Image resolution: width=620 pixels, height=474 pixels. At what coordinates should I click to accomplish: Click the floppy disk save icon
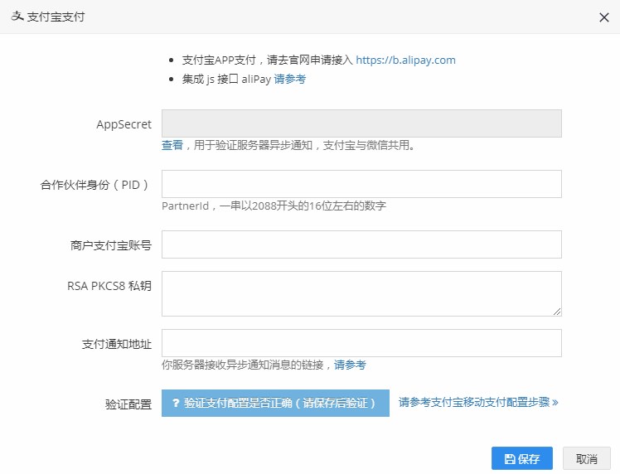510,459
